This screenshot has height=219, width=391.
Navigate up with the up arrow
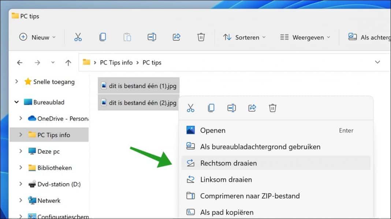(x=68, y=62)
